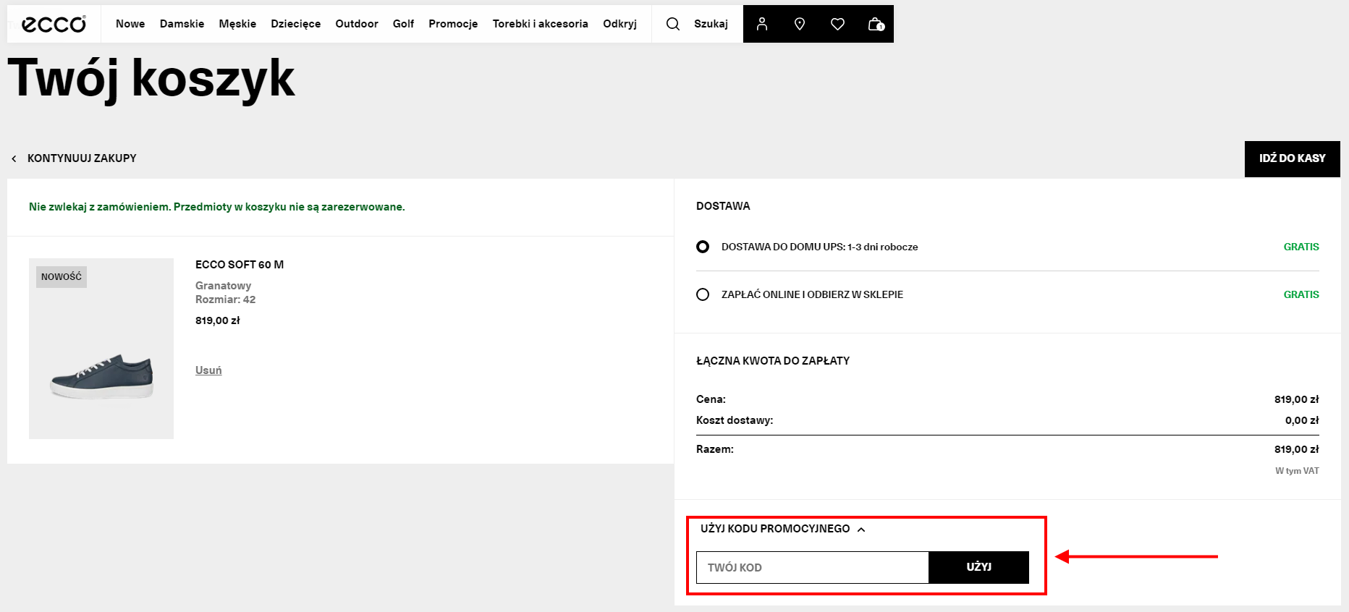Click the Nowość badge on product image

(62, 276)
